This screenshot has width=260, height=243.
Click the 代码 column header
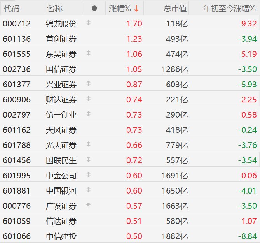12,8
